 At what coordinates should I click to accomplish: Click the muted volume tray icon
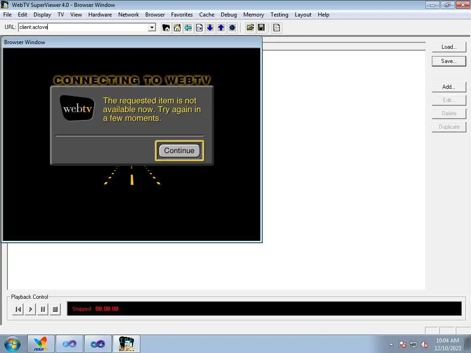point(425,345)
